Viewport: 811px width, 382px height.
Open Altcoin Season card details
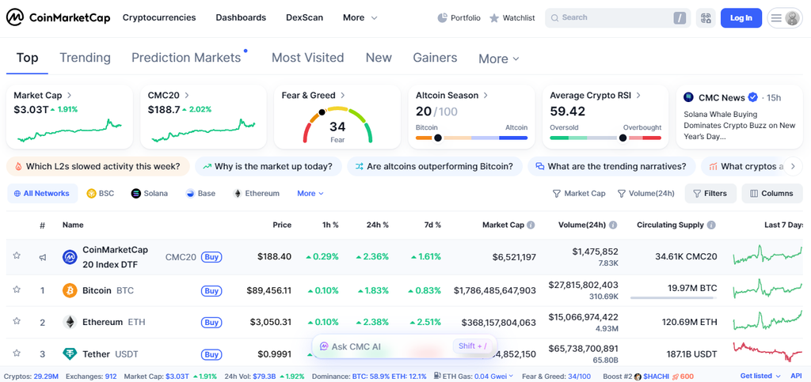pyautogui.click(x=451, y=96)
